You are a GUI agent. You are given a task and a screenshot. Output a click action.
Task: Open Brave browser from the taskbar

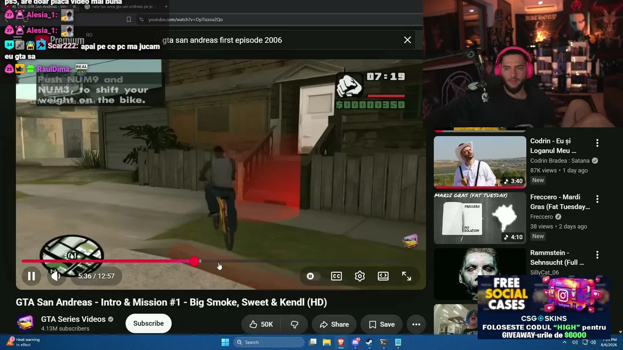tap(341, 342)
